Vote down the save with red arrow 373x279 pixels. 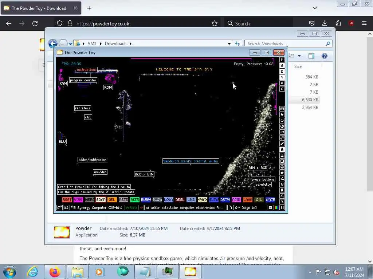pyautogui.click(x=141, y=207)
